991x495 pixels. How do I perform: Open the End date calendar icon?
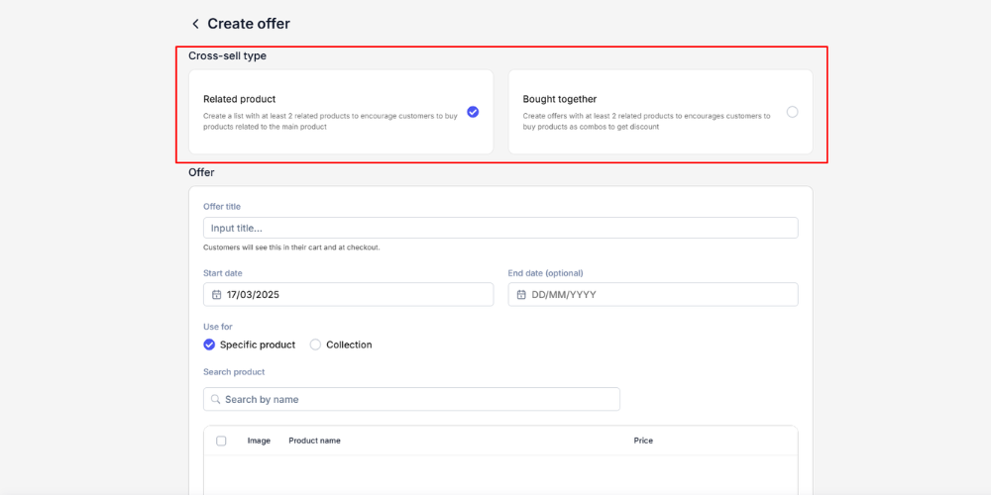(521, 294)
